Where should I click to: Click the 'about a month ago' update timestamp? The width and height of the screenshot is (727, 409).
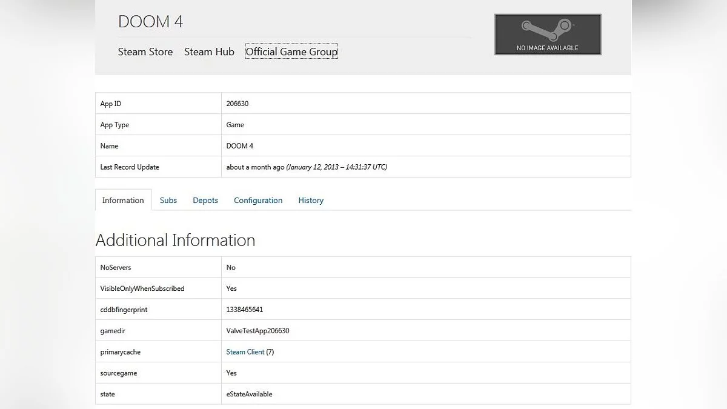click(307, 167)
